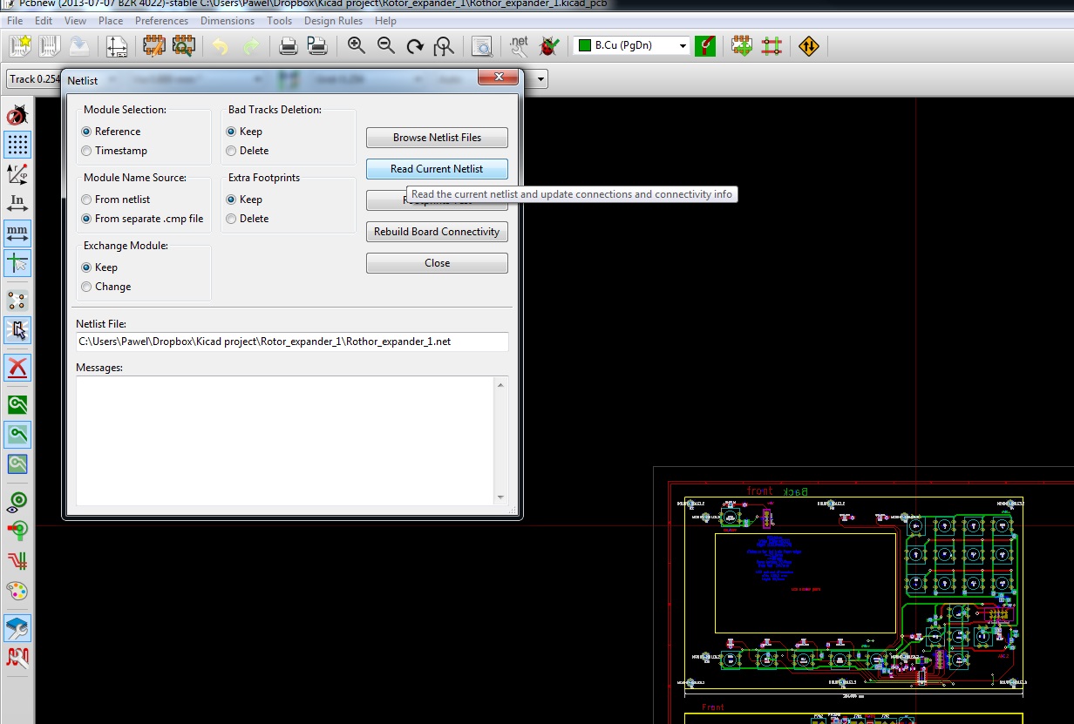Open the B.Cu (PgDn) layer dropdown
Screen dimensions: 1074x724
pyautogui.click(x=682, y=46)
